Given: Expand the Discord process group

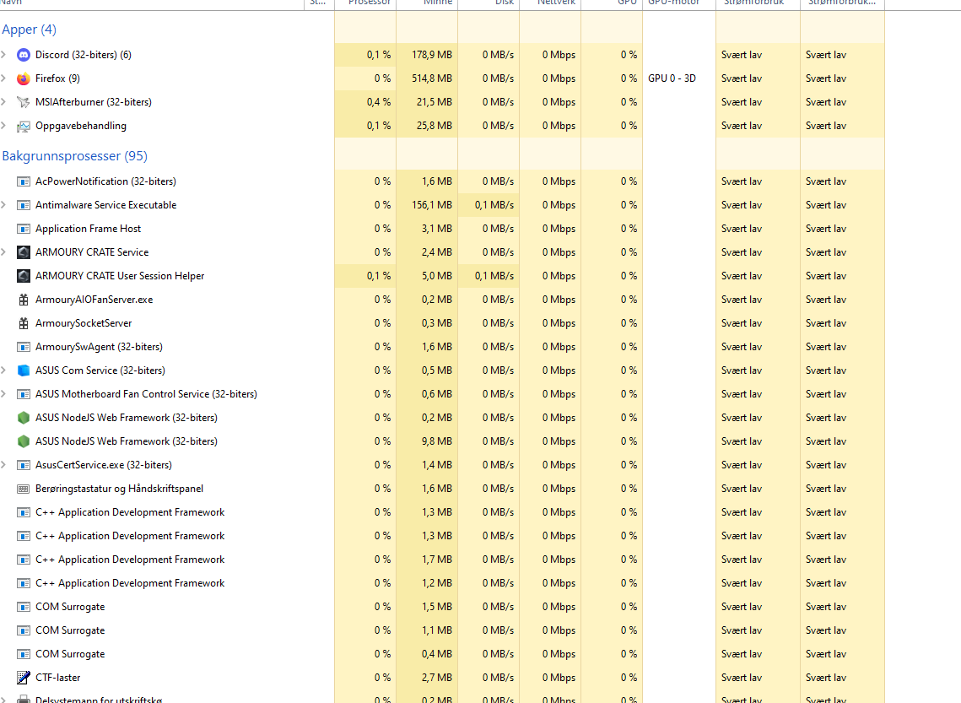Looking at the screenshot, I should 3,55.
